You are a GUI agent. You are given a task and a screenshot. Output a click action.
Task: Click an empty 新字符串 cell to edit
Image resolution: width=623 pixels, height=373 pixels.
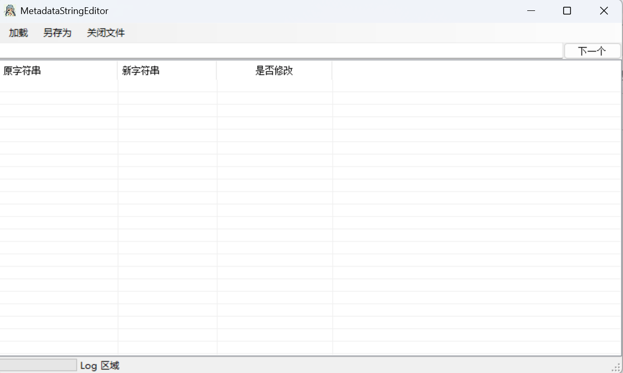click(x=167, y=86)
